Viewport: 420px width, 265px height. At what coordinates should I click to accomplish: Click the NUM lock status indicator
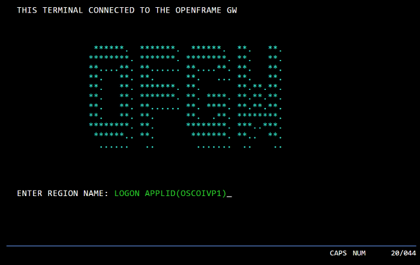359,253
